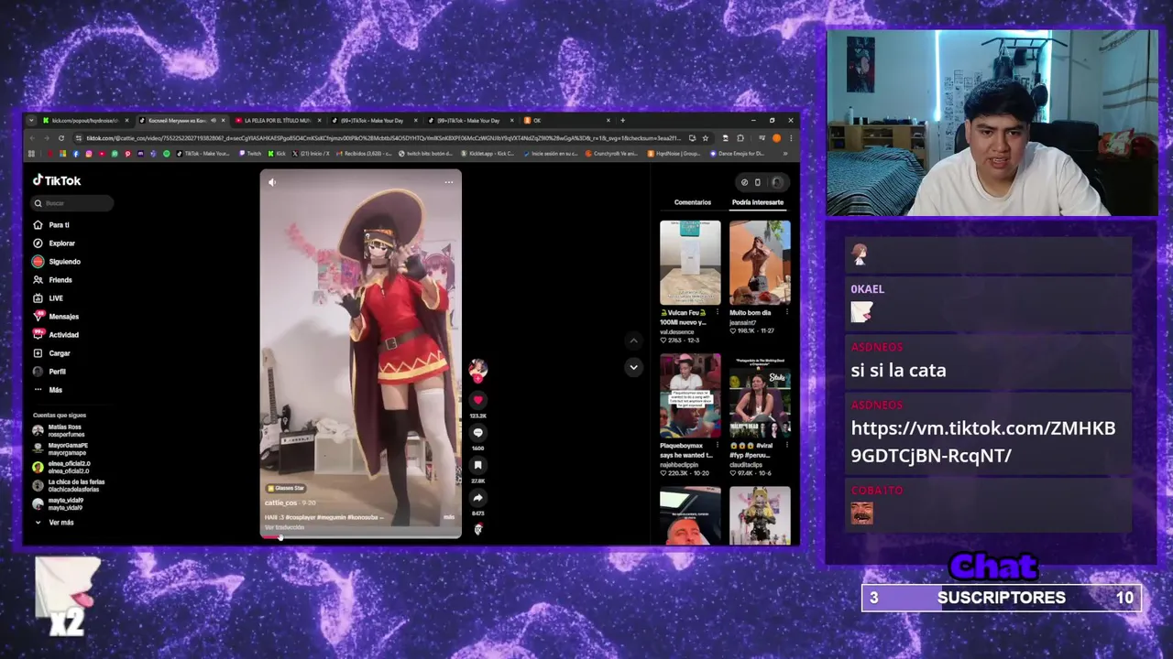Mute the video with speaker icon

[272, 182]
